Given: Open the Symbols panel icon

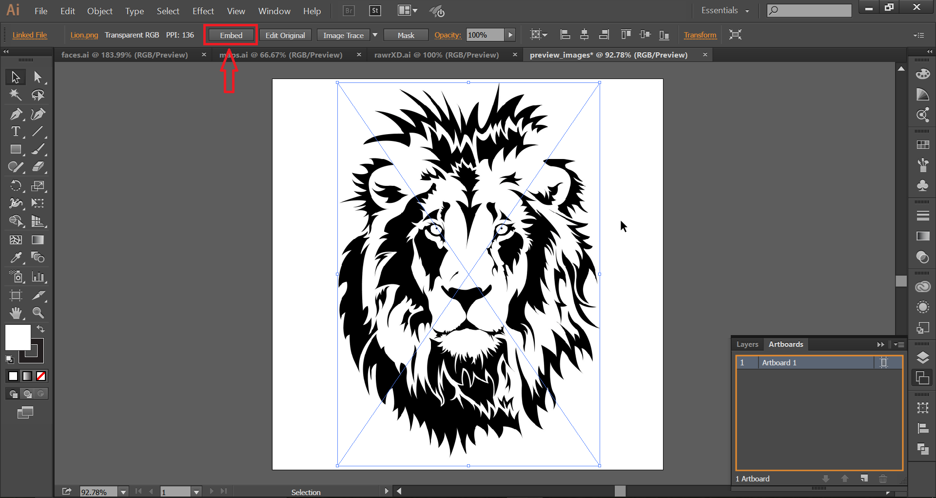Looking at the screenshot, I should [x=922, y=186].
